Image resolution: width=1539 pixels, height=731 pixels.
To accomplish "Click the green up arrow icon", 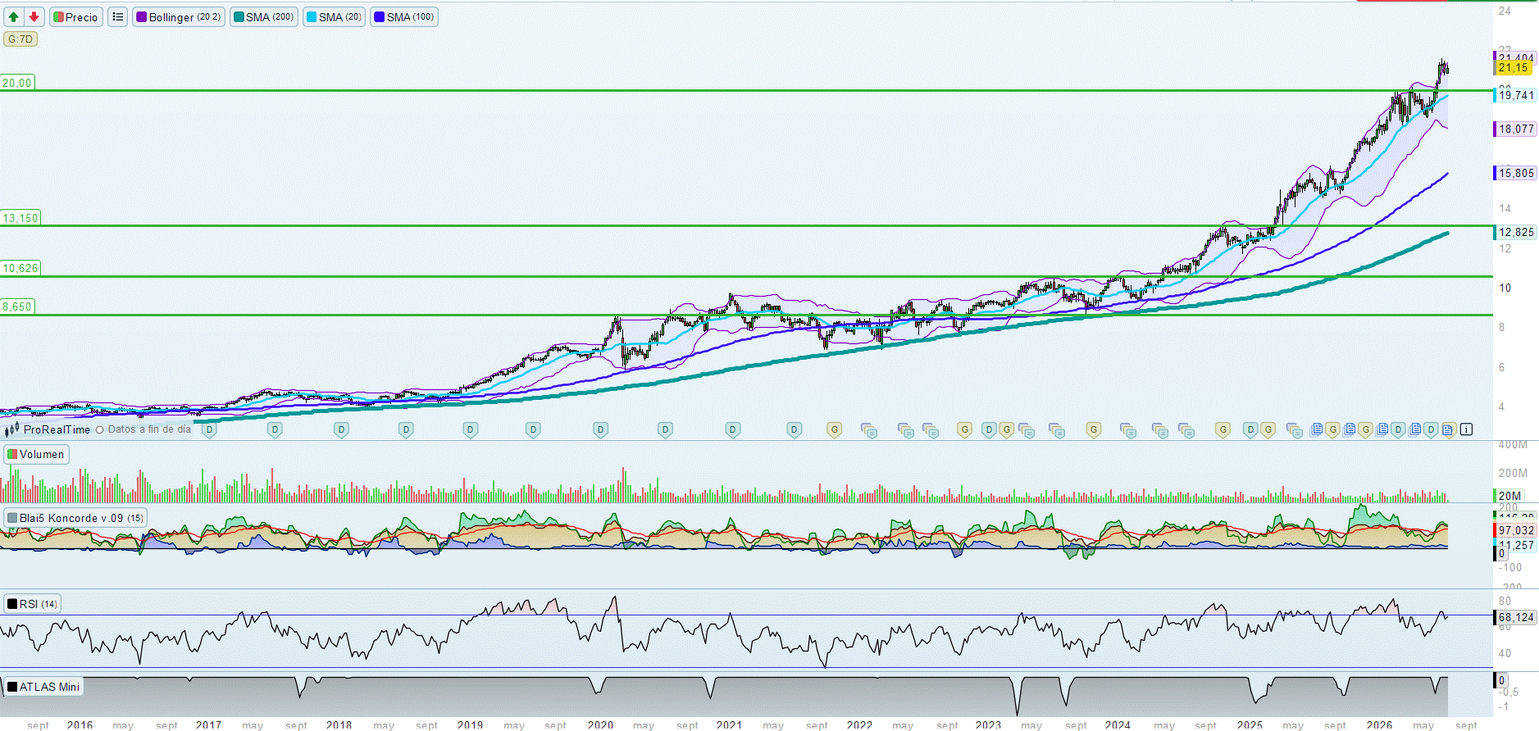I will point(14,17).
